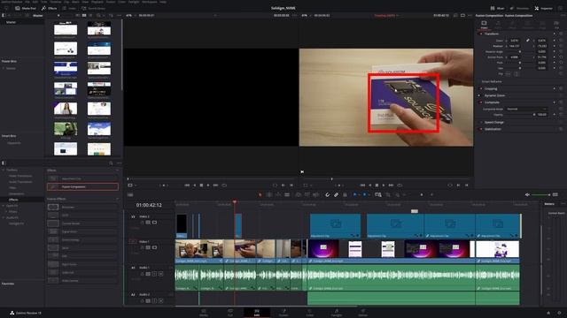Select the red Selection Mode arrow tool
Viewport: 567px width, 318px height.
click(x=260, y=194)
